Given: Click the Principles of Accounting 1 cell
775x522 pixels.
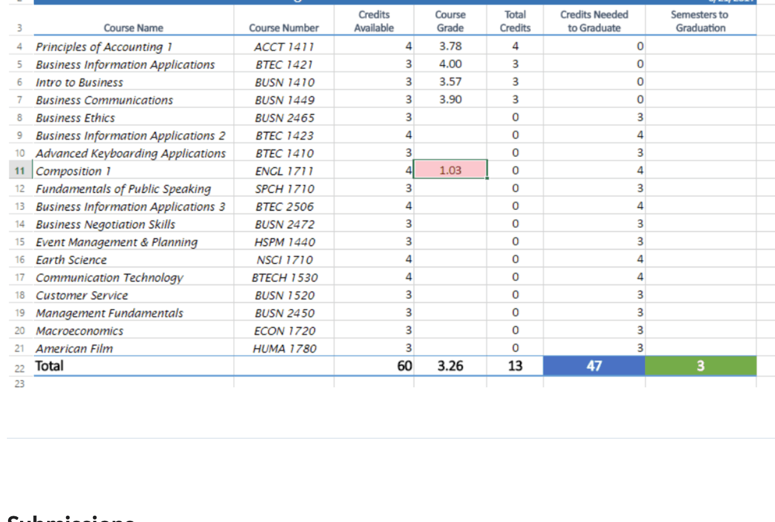Looking at the screenshot, I should [x=133, y=46].
